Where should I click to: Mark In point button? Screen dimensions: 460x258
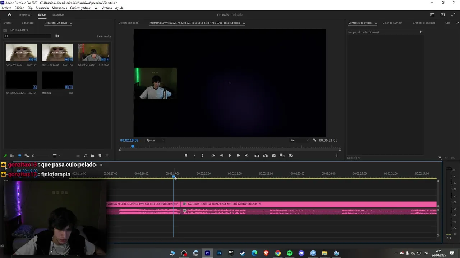[x=195, y=156]
